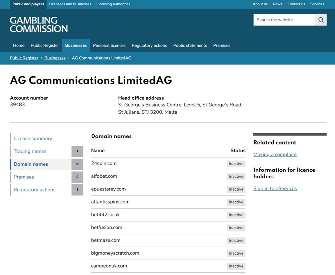Select the atlanticspins.com domain name
This screenshot has height=275, width=335.
(x=110, y=202)
